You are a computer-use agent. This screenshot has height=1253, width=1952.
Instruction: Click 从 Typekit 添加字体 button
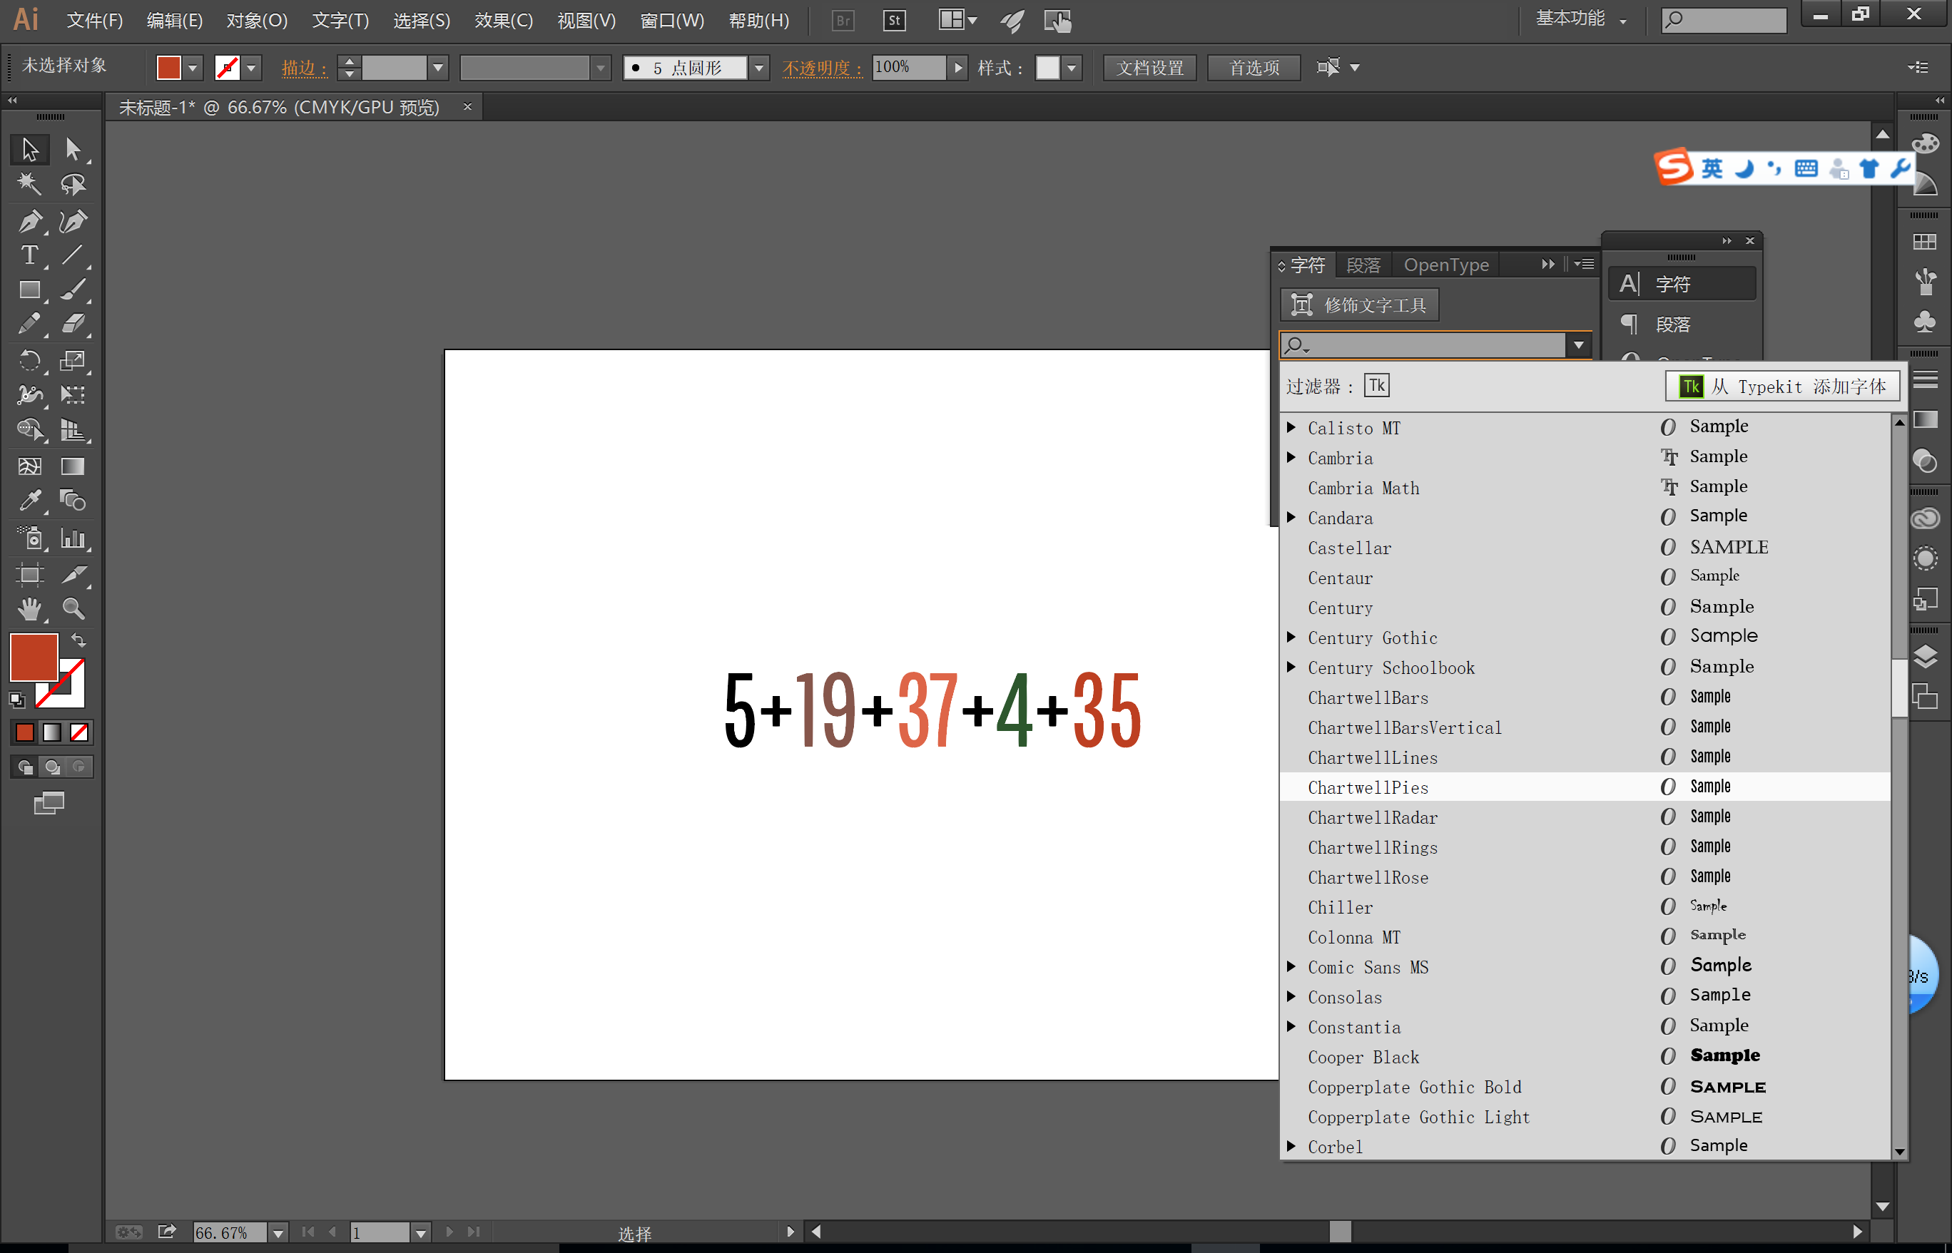pyautogui.click(x=1783, y=387)
